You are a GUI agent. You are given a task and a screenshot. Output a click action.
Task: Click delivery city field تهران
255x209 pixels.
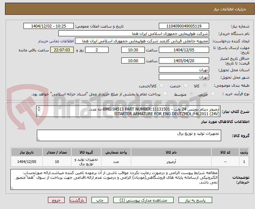184,77
